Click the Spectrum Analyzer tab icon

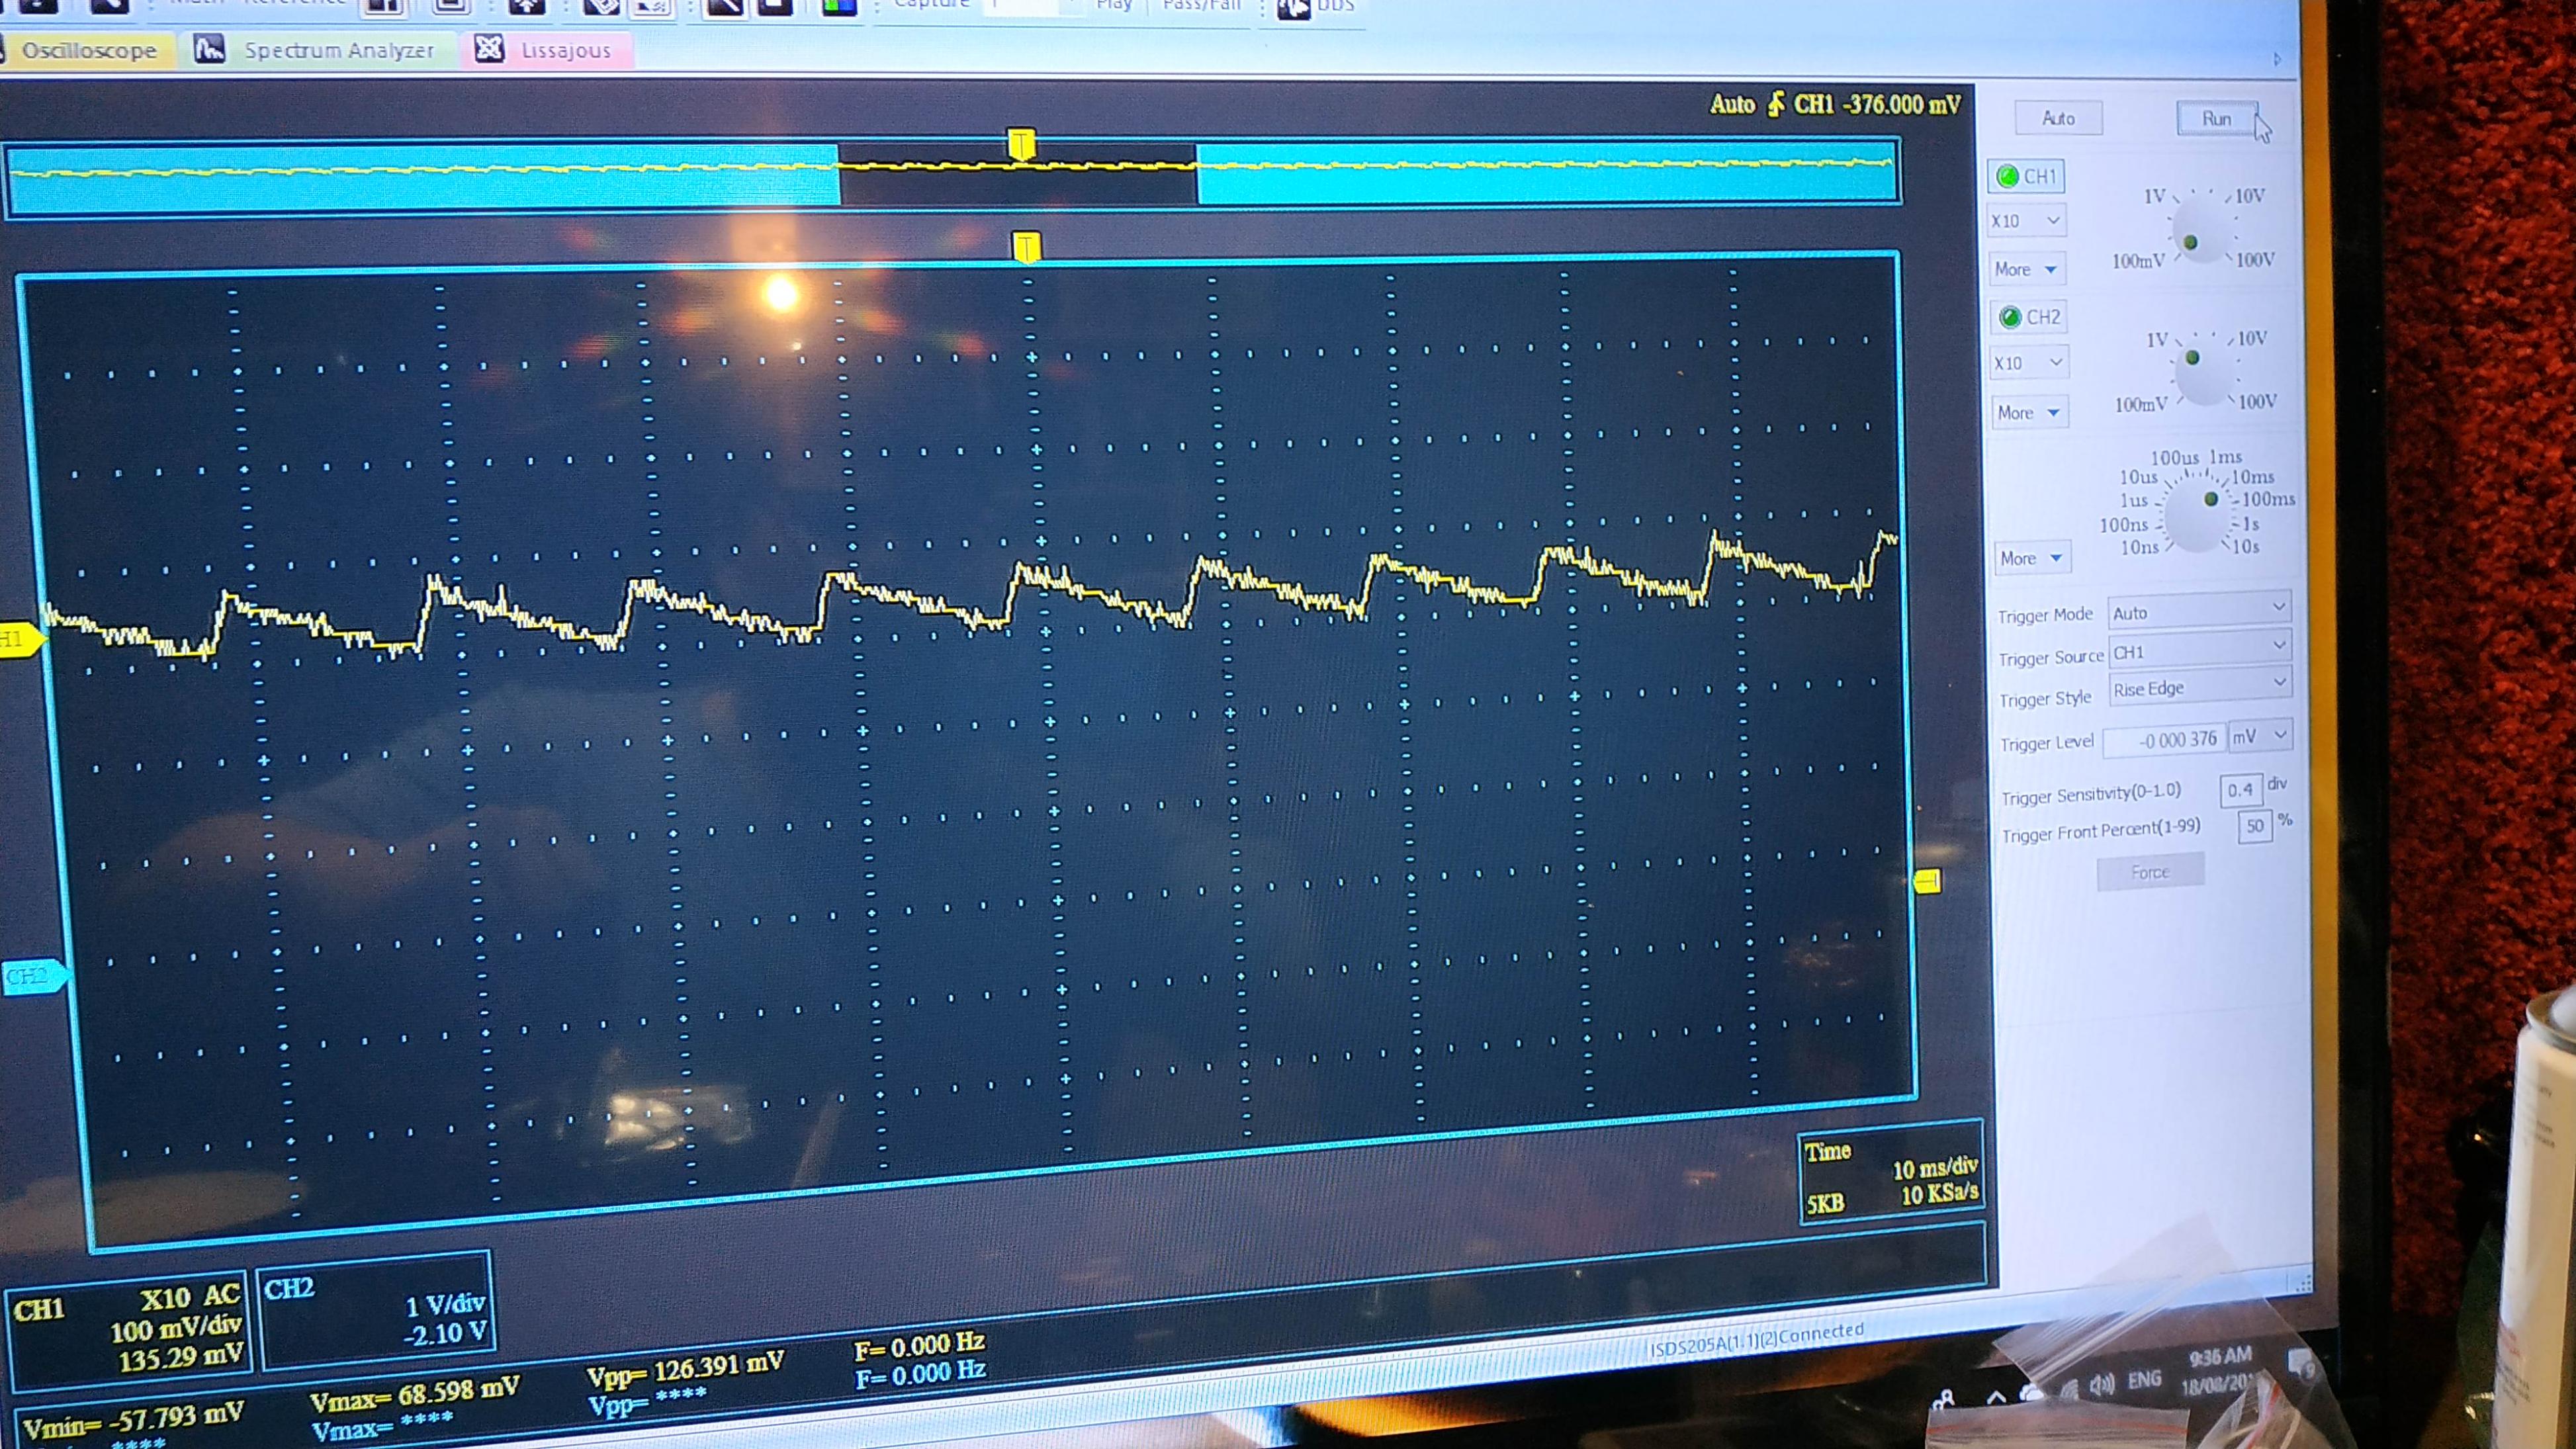point(209,48)
